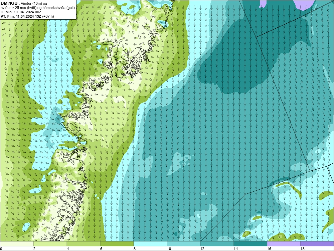Click the medium teal 12–14 m/s legend swatch
The image size is (334, 251).
point(217,244)
